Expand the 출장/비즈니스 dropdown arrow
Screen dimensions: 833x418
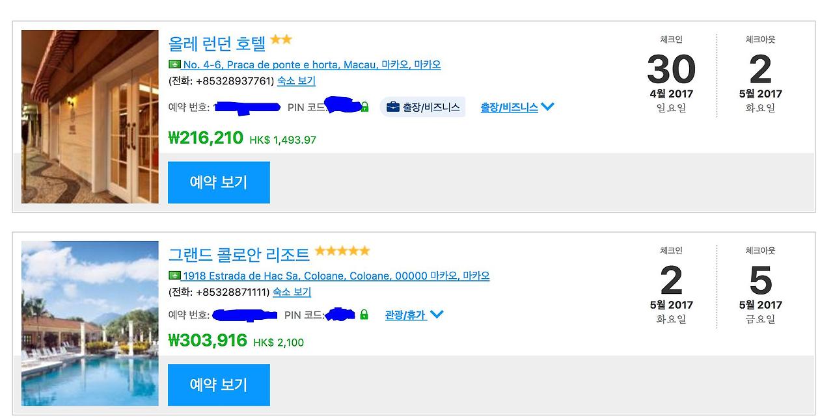tap(548, 107)
